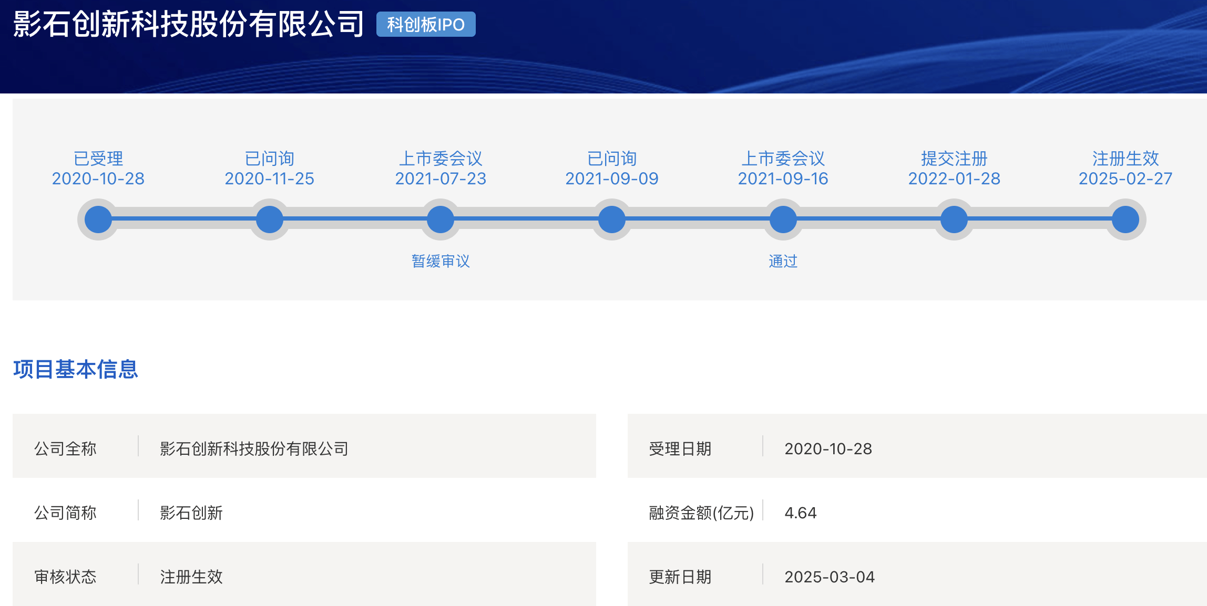The height and width of the screenshot is (606, 1207).
Task: Click the 提交注册 2022-01-28 timeline circle
Action: (954, 220)
